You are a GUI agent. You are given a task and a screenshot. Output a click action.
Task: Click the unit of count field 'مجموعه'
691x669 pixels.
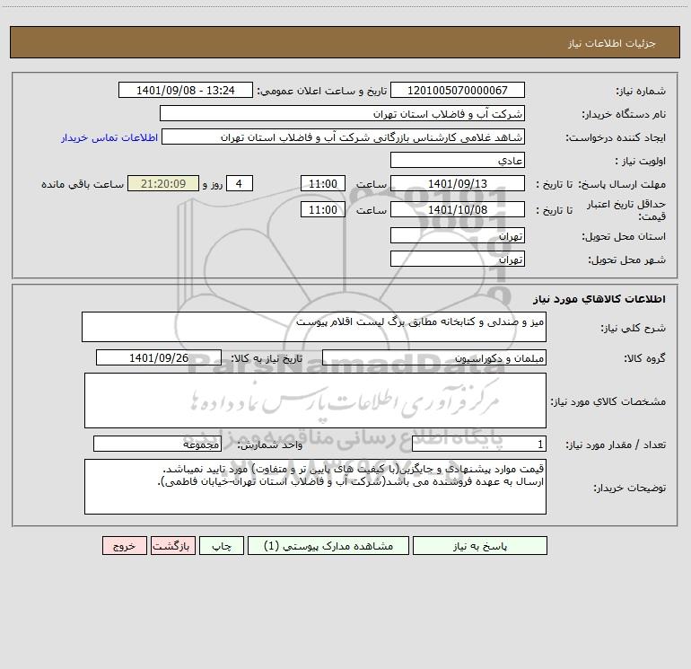pos(157,444)
